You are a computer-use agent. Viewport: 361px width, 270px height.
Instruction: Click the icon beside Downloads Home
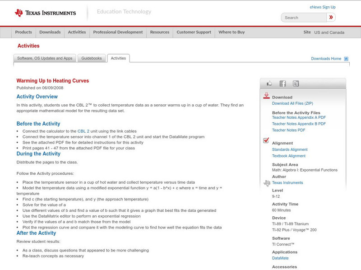coord(346,58)
